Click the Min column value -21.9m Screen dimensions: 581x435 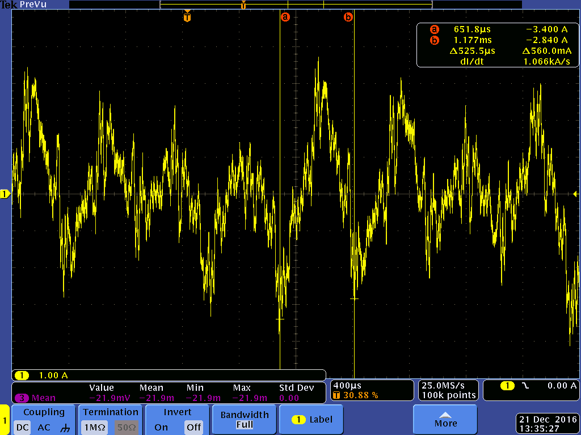coord(203,398)
